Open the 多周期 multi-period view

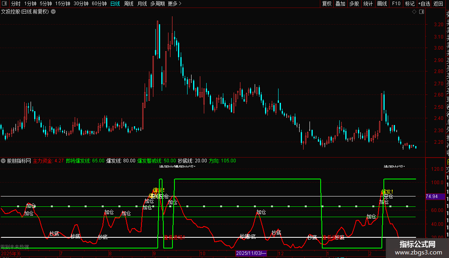click(157, 4)
